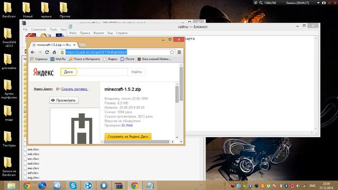Click the selected yadi.sk URL in address bar
Viewport: 338px width, 190px height.
coord(96,52)
